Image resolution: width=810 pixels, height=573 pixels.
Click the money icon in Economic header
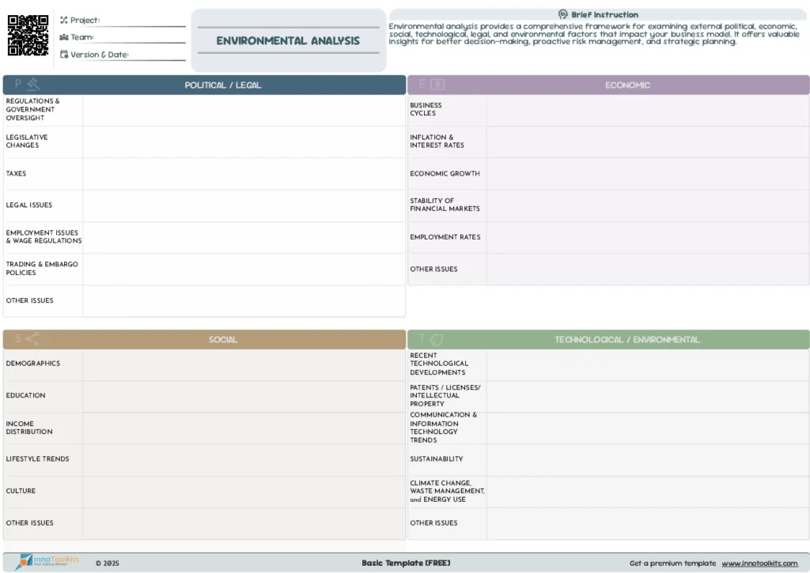point(437,85)
